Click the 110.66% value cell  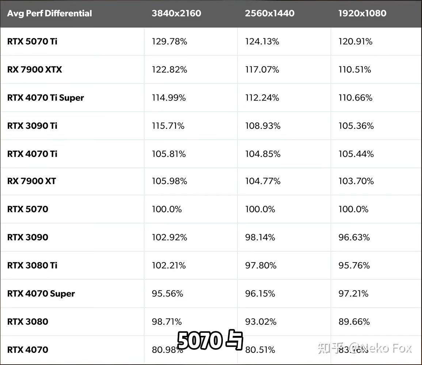click(x=355, y=97)
